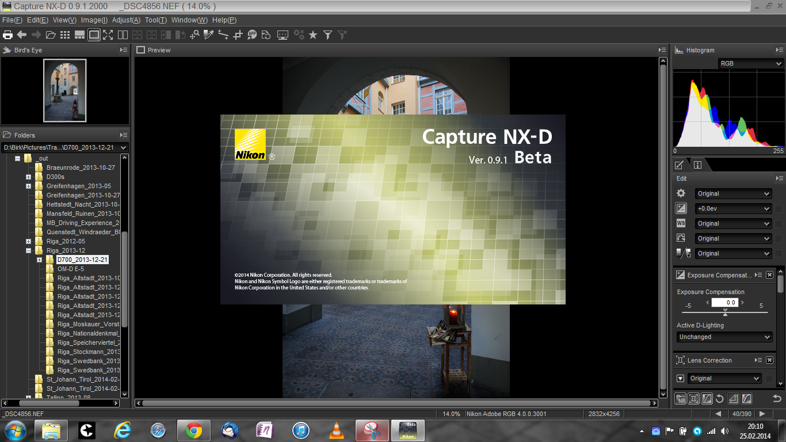Decrease exposure compensation with left arrow
Viewport: 786px width, 442px height.
tap(707, 303)
